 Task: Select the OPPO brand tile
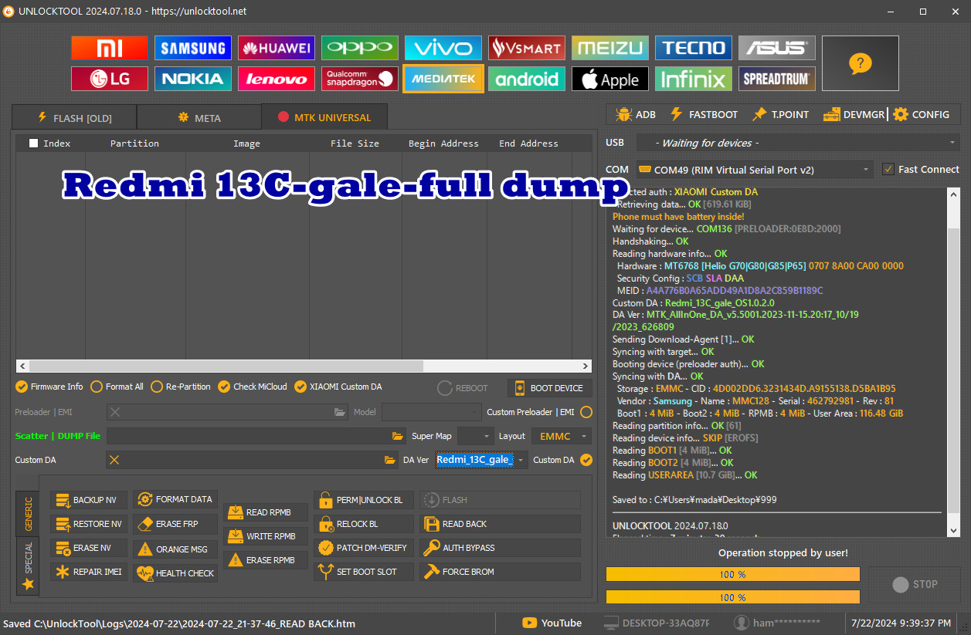(x=360, y=48)
